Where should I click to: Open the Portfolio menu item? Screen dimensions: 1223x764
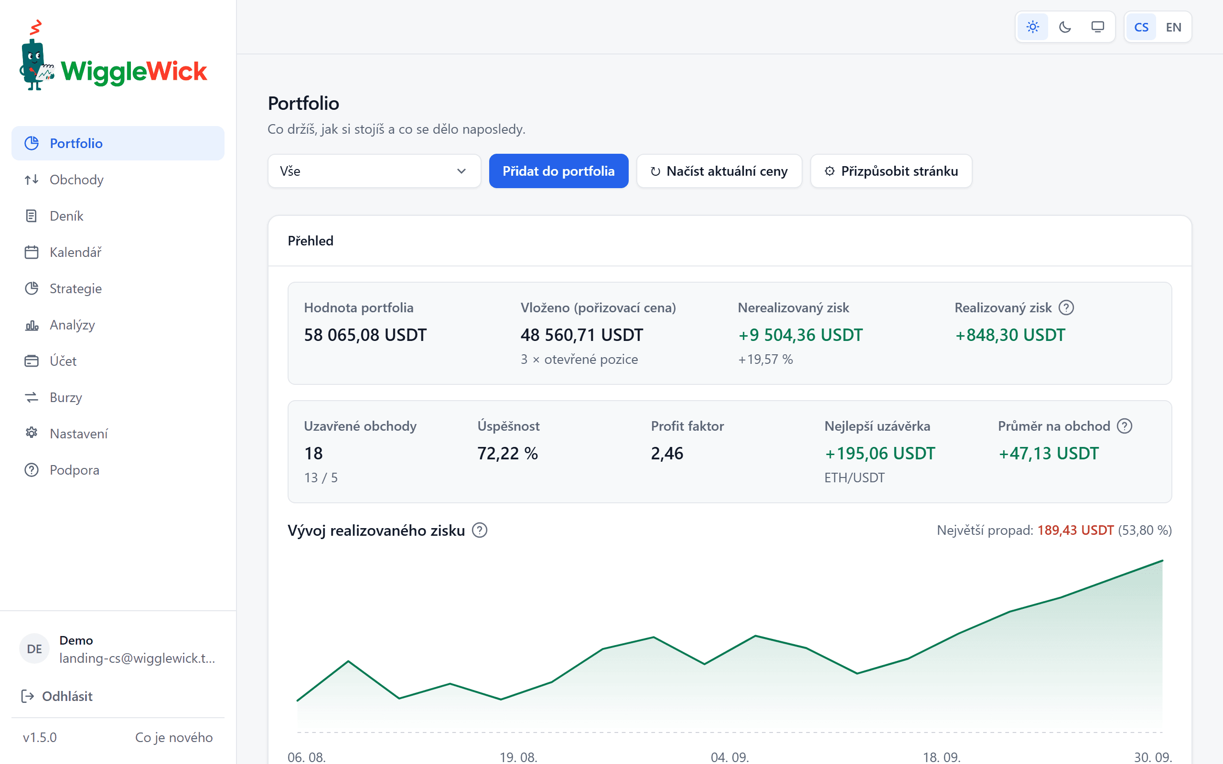click(x=118, y=143)
